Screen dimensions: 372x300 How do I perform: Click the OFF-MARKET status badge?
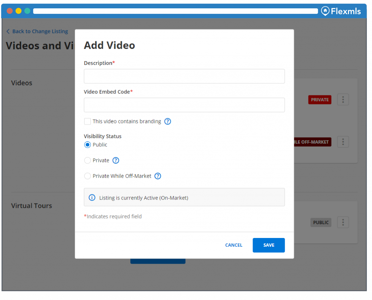(x=313, y=142)
